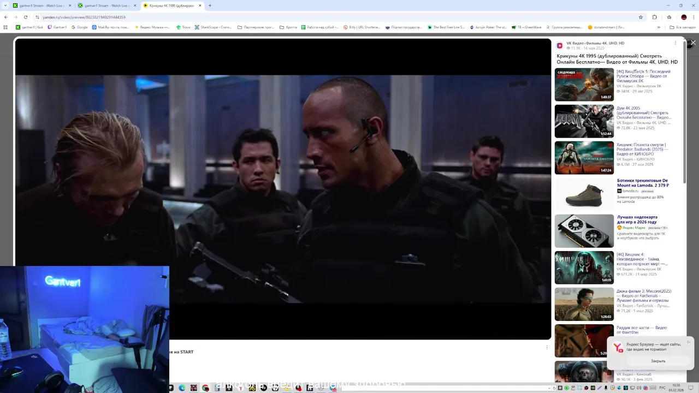Image resolution: width=699 pixels, height=393 pixels.
Task: Open the taskbar clock showing 10:30
Action: [677, 388]
